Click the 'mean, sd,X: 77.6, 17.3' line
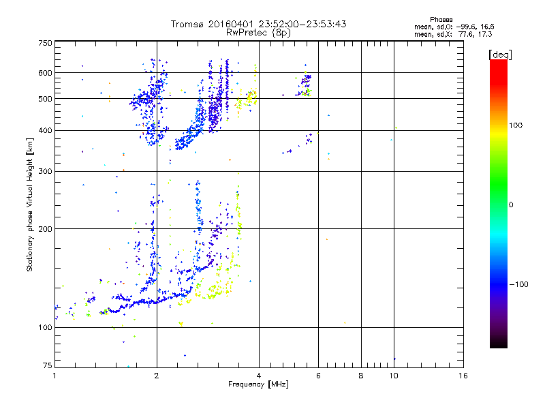The width and height of the screenshot is (545, 409). click(x=453, y=34)
